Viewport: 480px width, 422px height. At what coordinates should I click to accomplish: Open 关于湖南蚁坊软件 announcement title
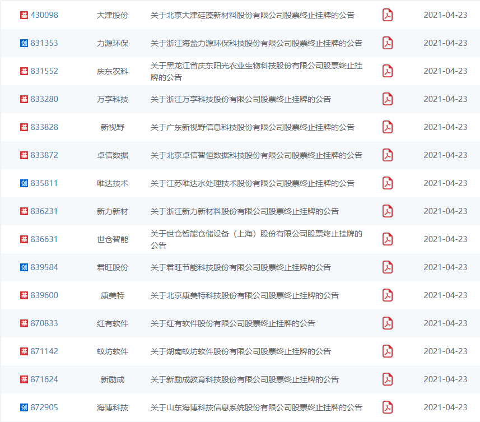pyautogui.click(x=241, y=351)
